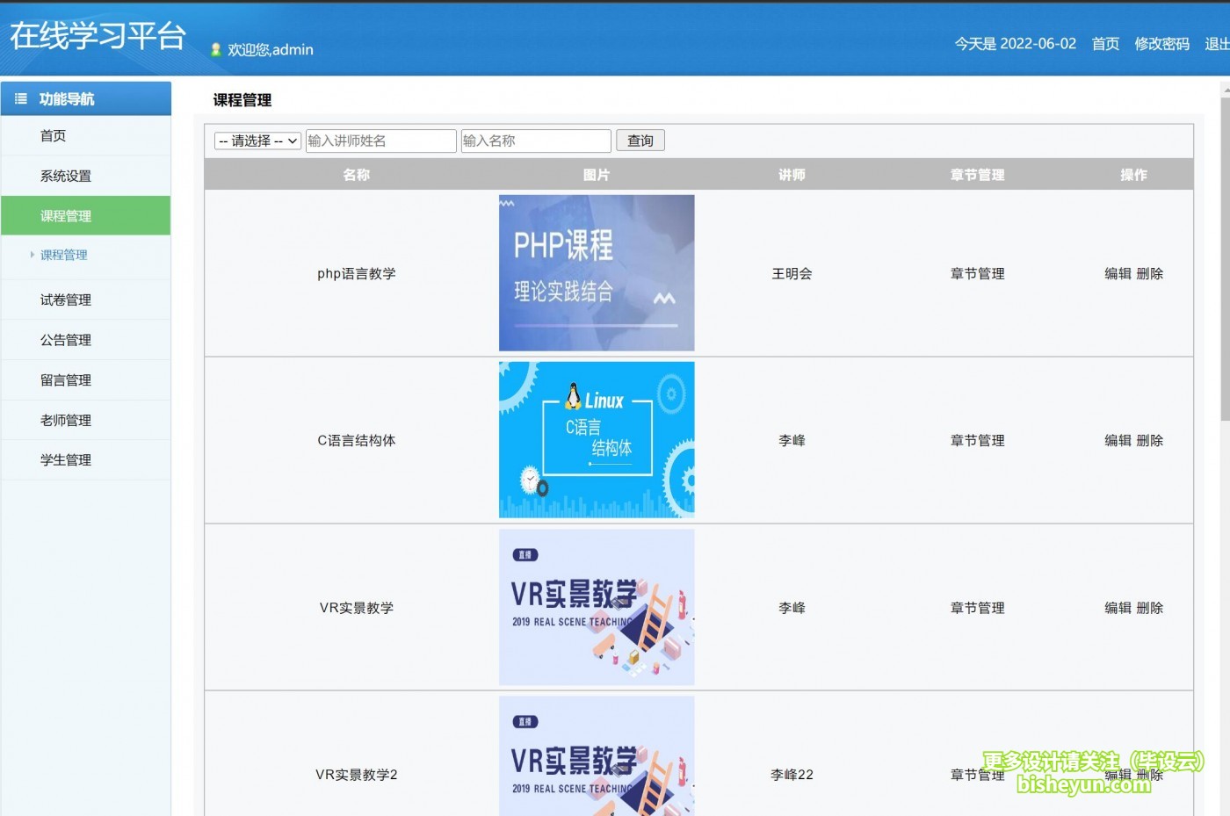Click the 首页 link in the header
The image size is (1230, 816).
(1105, 44)
